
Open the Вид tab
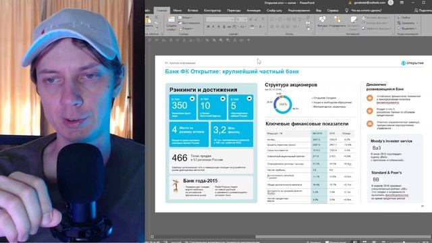click(x=319, y=11)
